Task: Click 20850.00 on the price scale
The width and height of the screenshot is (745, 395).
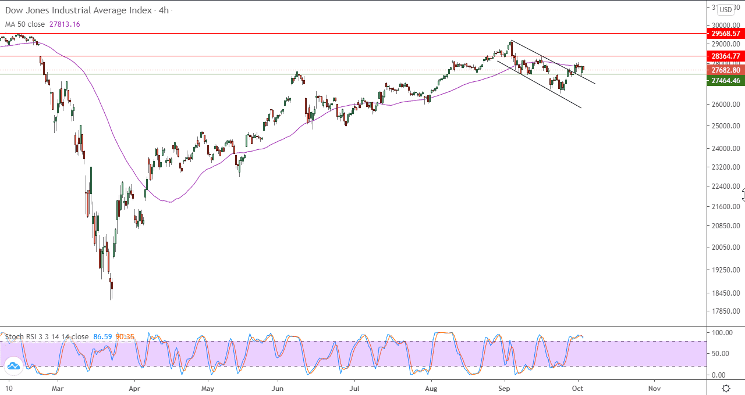Action: [x=725, y=226]
